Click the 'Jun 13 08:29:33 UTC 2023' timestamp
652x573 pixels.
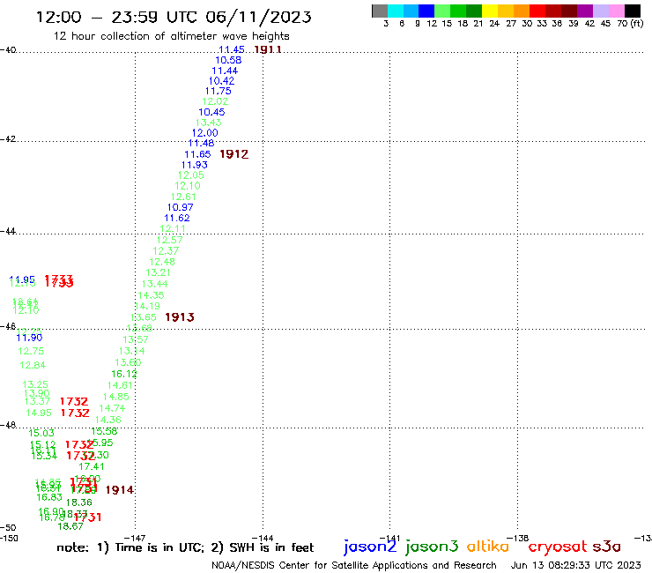pos(575,565)
